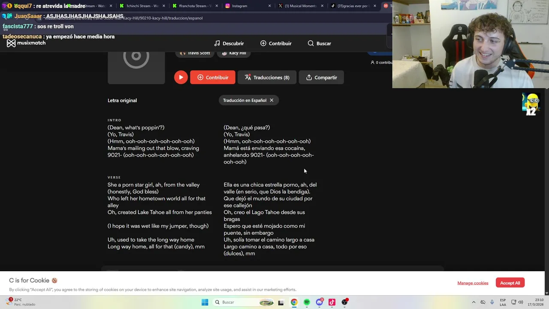The image size is (549, 309).
Task: Click the Instagram tab favicon
Action: pyautogui.click(x=228, y=6)
